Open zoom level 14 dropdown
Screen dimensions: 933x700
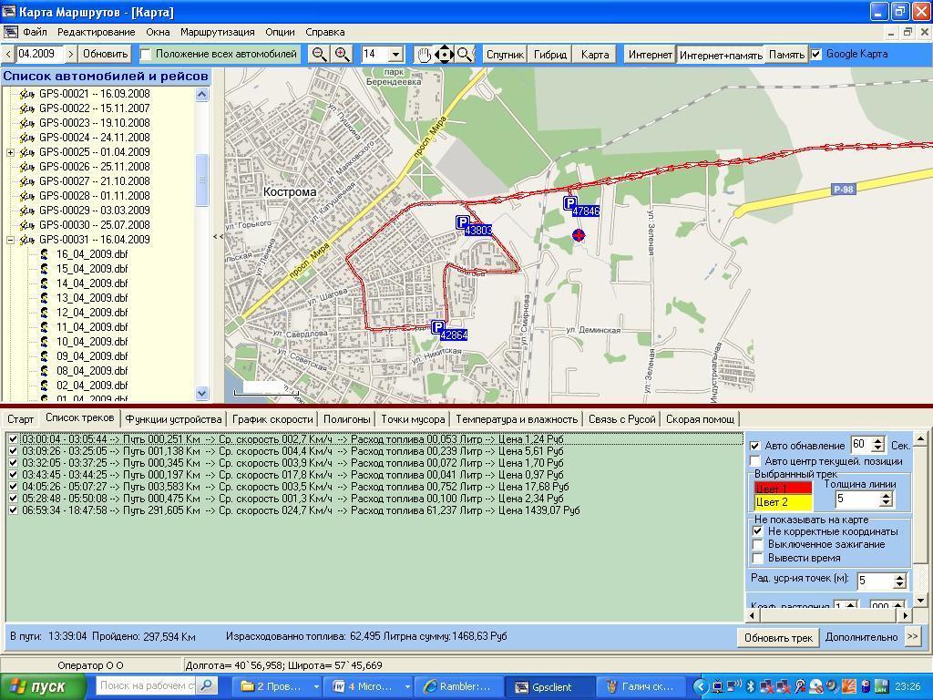pyautogui.click(x=396, y=55)
